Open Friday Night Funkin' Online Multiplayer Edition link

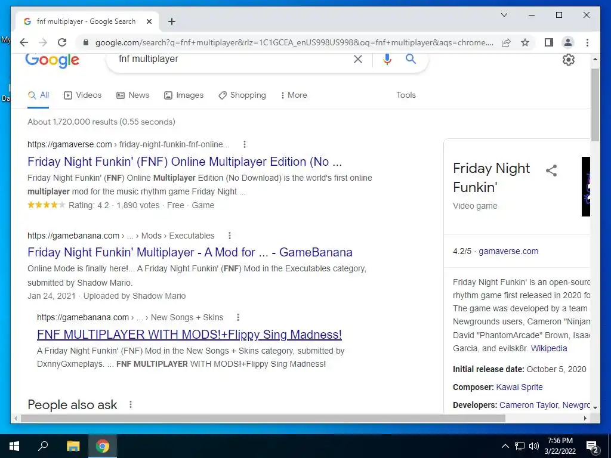(x=185, y=162)
